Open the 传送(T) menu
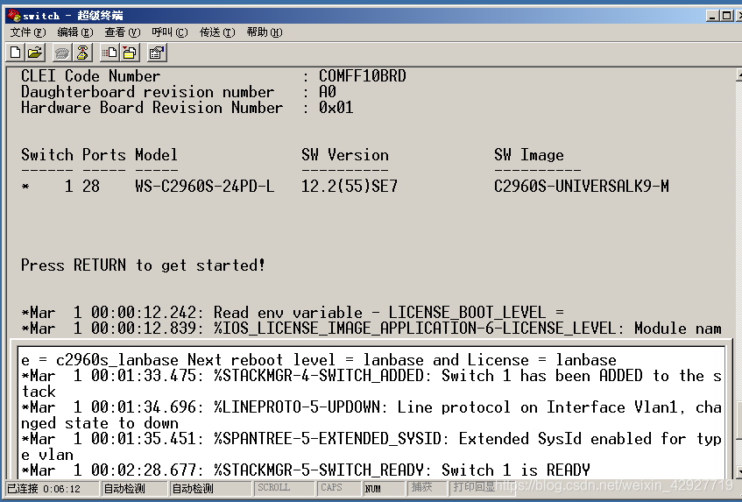Screen dimensions: 742x502 [217, 32]
